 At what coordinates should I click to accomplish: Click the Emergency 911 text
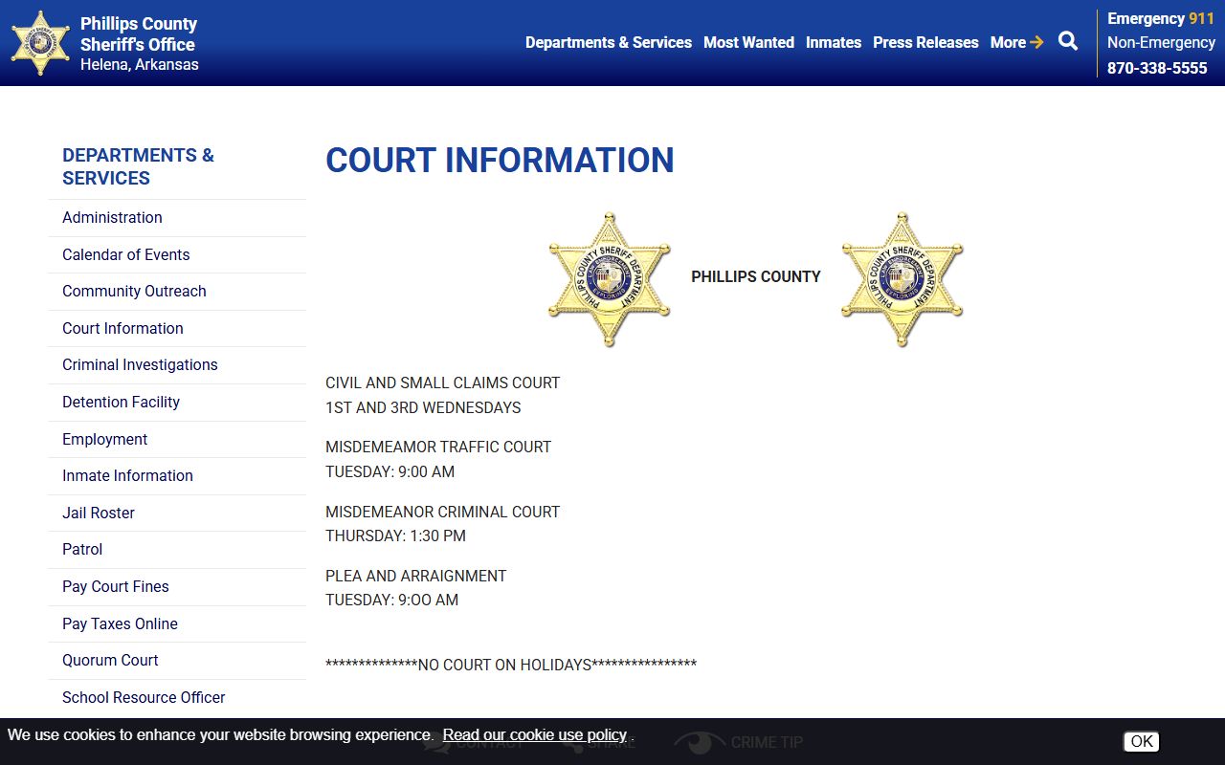point(1161,19)
